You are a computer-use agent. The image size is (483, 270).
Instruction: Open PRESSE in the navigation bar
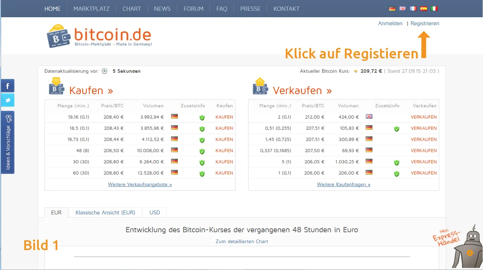point(251,9)
